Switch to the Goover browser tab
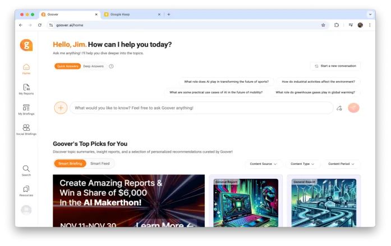The height and width of the screenshot is (246, 391). click(x=70, y=15)
